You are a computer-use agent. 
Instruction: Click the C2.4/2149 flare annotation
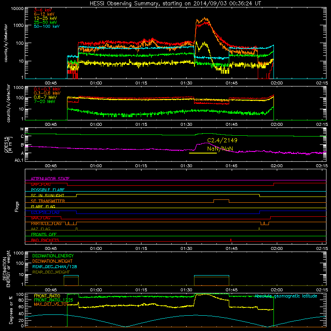222,140
